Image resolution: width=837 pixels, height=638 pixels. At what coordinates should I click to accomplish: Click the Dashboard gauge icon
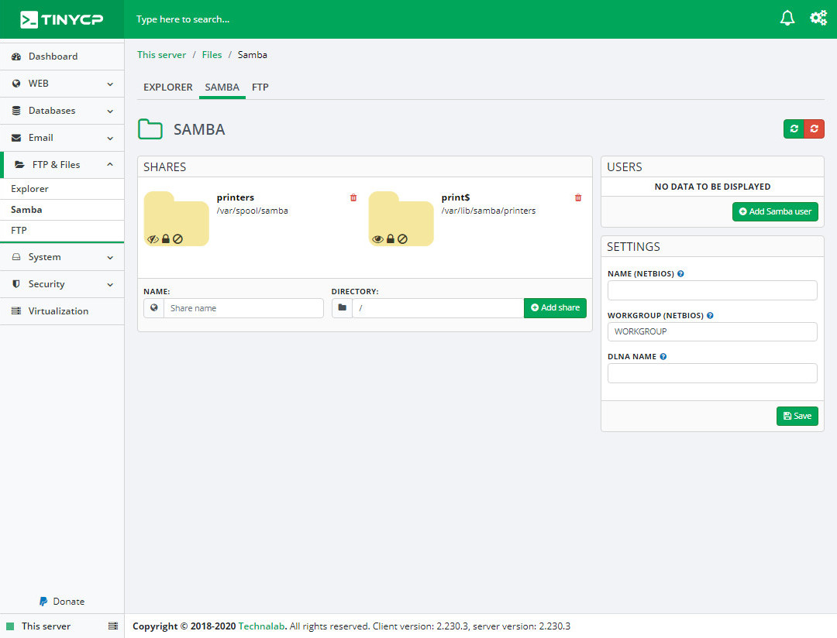click(16, 56)
